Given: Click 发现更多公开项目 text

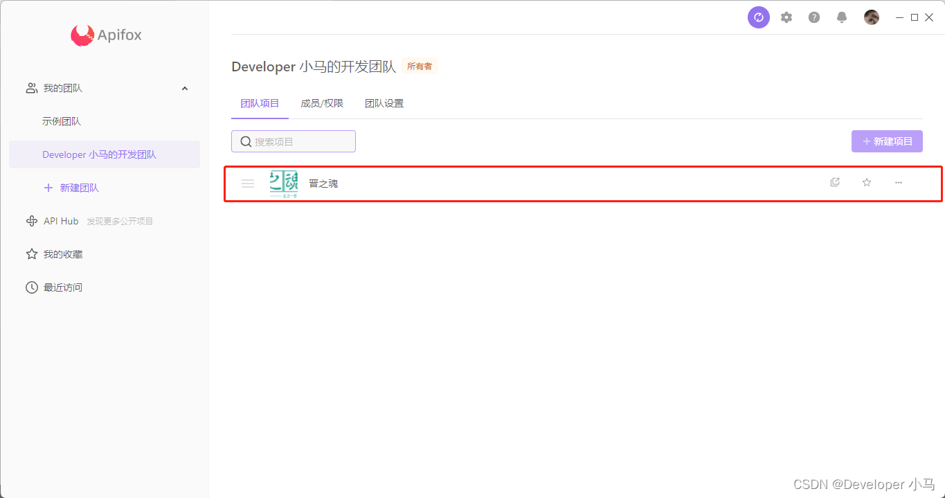Looking at the screenshot, I should 120,222.
